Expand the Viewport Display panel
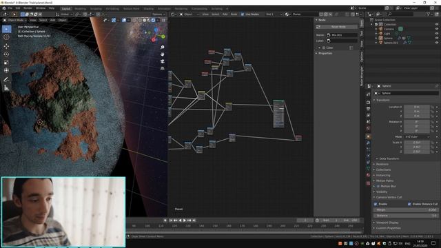The width and height of the screenshot is (441, 248). pyautogui.click(x=387, y=223)
